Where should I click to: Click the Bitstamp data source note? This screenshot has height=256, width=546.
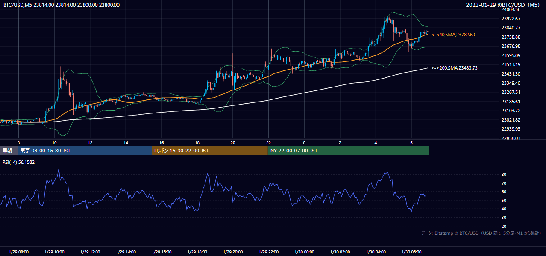[x=481, y=233]
